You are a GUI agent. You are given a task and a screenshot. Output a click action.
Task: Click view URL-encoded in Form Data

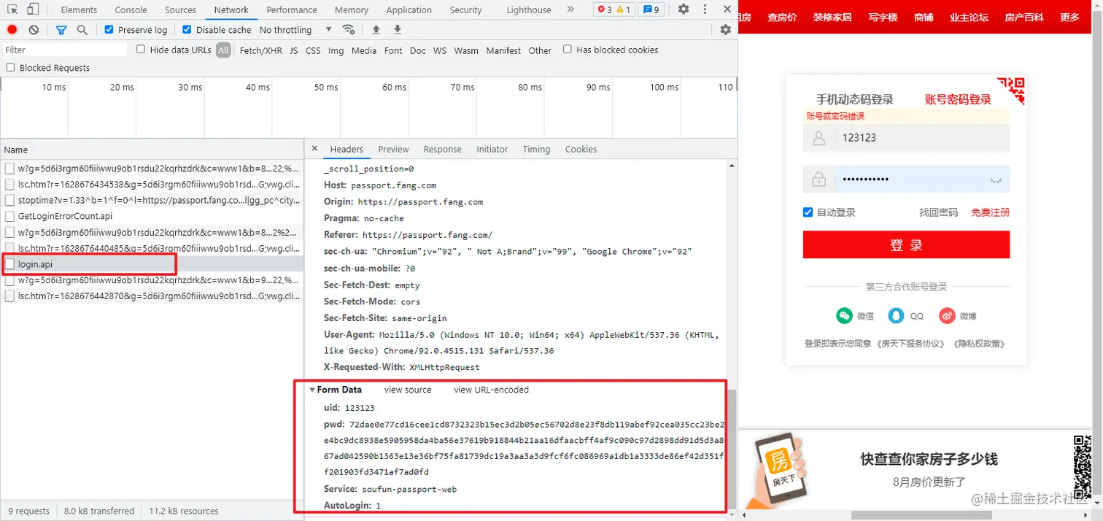491,390
